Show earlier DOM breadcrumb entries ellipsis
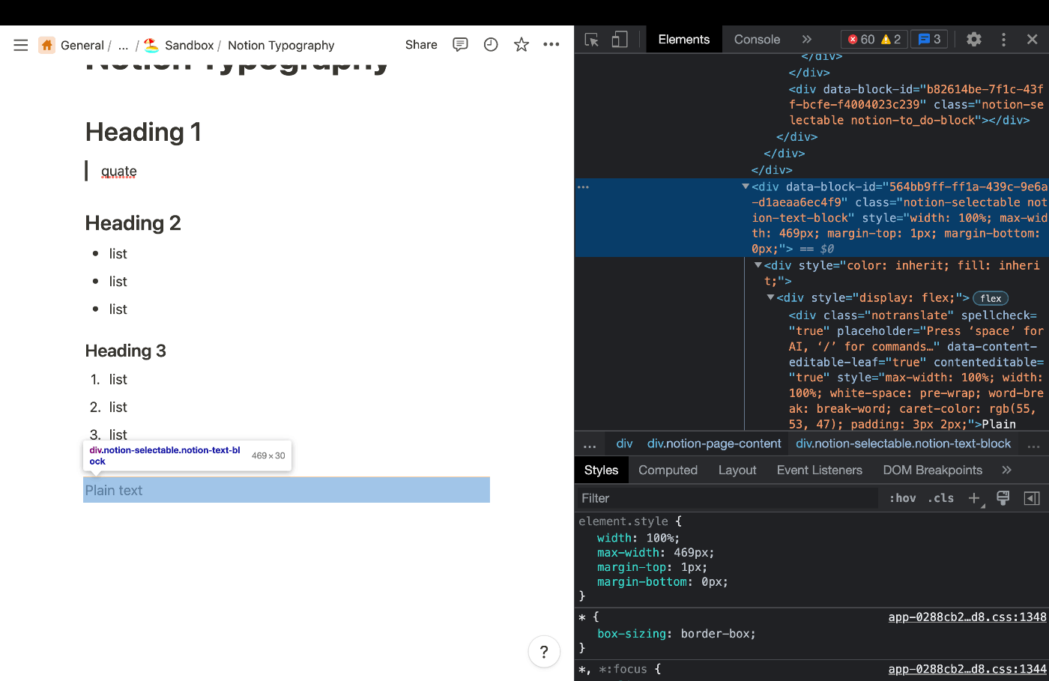The height and width of the screenshot is (681, 1049). pos(590,445)
